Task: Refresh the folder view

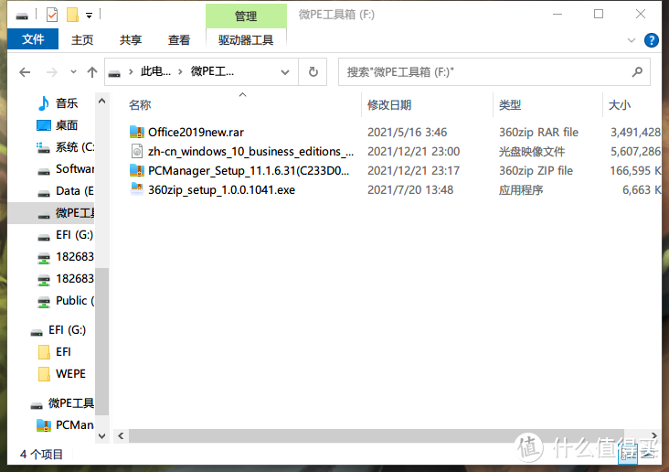Action: tap(313, 71)
